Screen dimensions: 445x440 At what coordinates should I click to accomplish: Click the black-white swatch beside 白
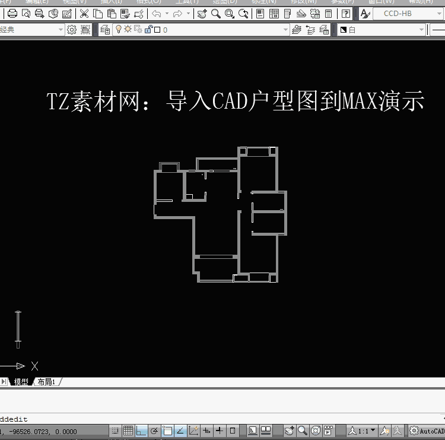pos(344,30)
